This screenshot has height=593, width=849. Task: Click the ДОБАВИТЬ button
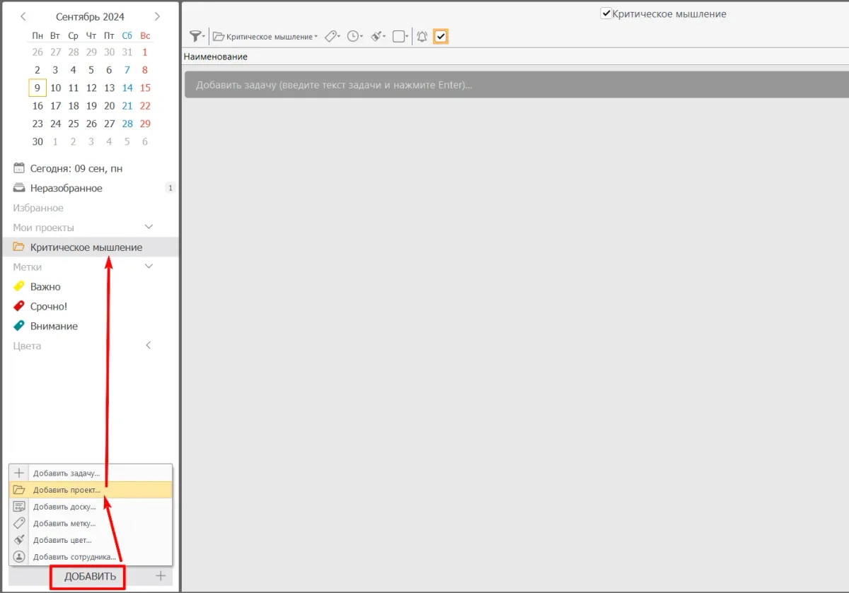[89, 577]
